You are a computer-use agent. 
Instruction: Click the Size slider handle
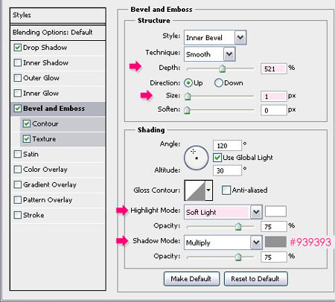(188, 96)
